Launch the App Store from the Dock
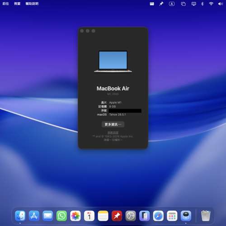This screenshot has height=226, width=226. point(34,216)
